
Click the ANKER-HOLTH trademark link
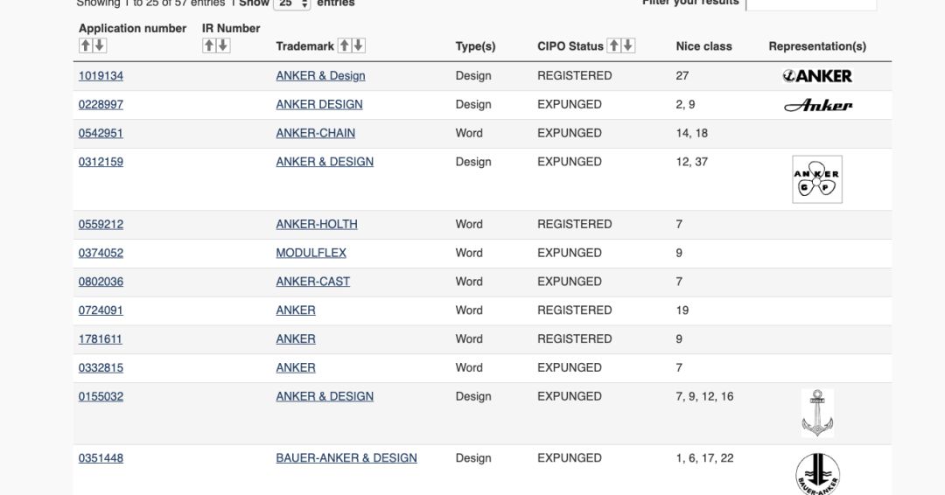pos(316,224)
